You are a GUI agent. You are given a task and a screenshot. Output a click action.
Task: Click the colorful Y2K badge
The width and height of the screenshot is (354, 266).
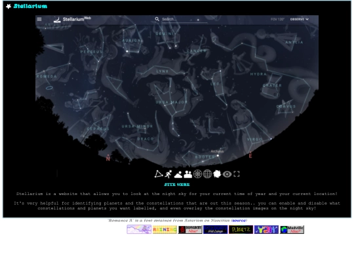(x=266, y=230)
